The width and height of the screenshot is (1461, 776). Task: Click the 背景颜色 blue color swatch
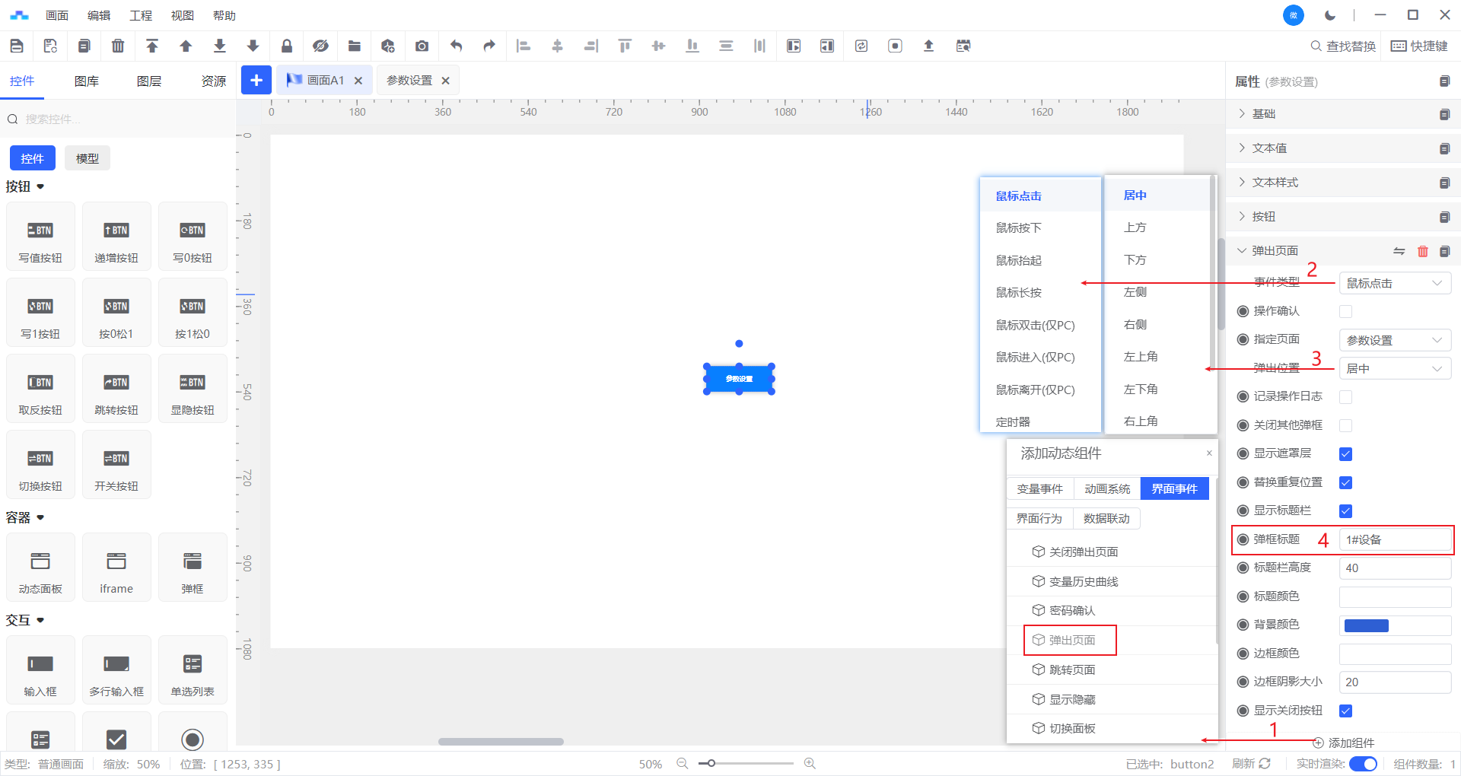(1367, 625)
